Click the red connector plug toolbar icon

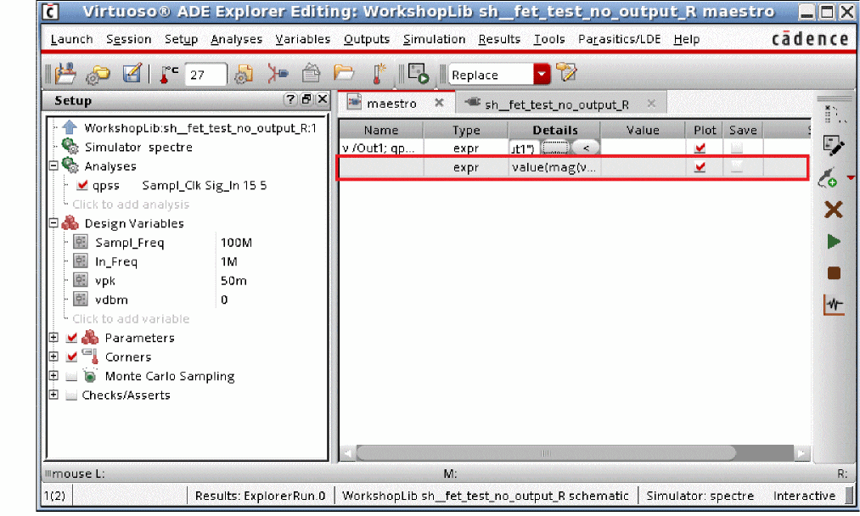click(277, 74)
